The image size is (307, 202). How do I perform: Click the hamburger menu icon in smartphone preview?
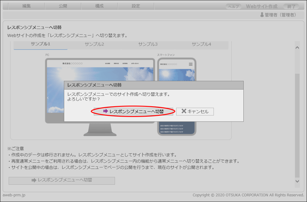(x=191, y=64)
